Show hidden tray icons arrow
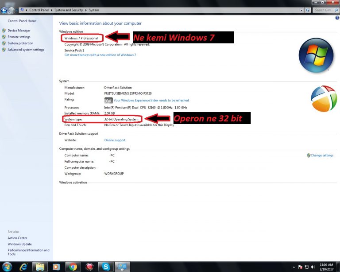The width and height of the screenshot is (340, 272). (294, 267)
